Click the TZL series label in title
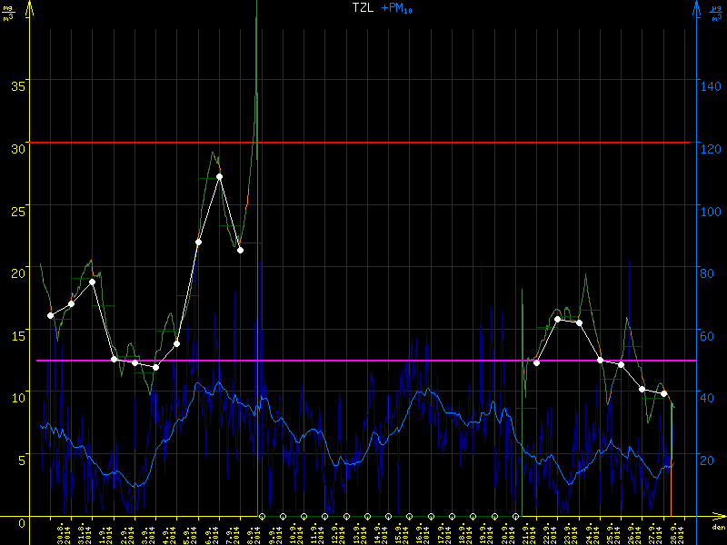The height and width of the screenshot is (545, 727). 363,7
